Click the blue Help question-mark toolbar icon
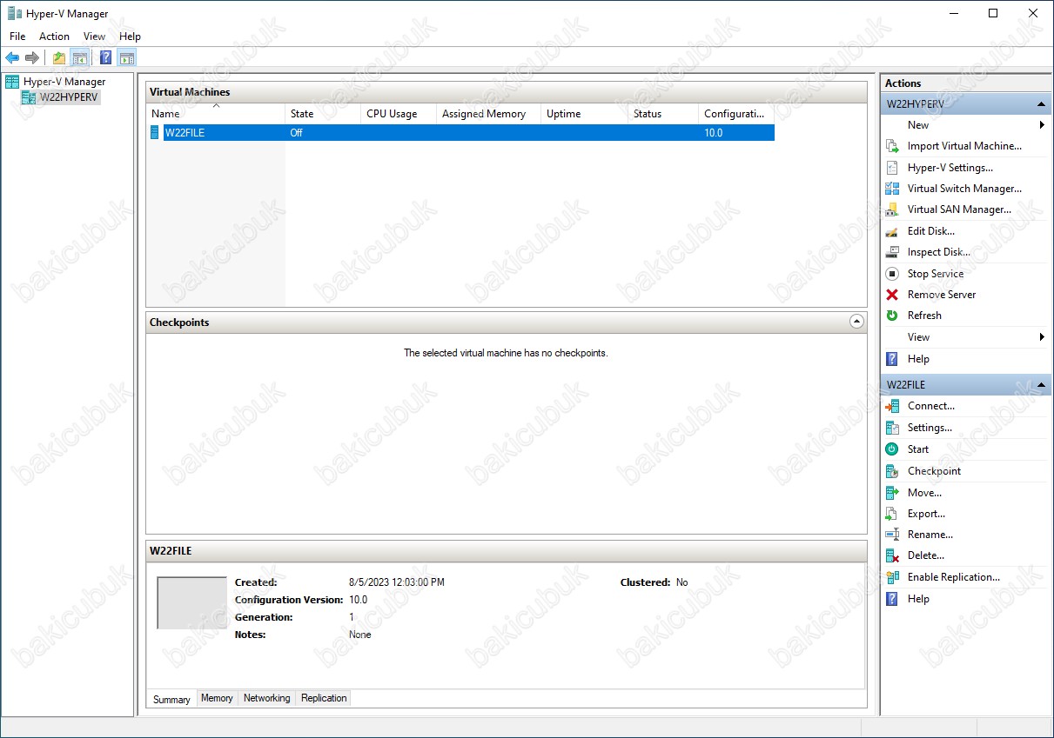Image resolution: width=1054 pixels, height=738 pixels. pyautogui.click(x=106, y=58)
